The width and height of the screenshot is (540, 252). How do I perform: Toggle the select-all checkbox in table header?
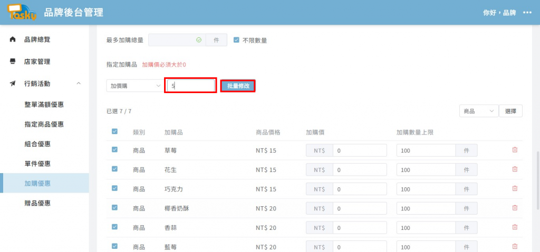pyautogui.click(x=114, y=132)
